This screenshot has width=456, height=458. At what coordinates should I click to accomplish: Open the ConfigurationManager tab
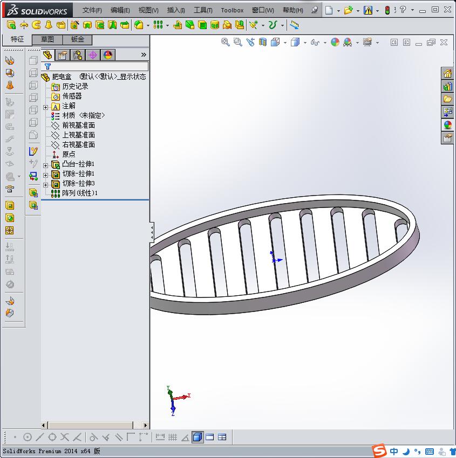[78, 54]
